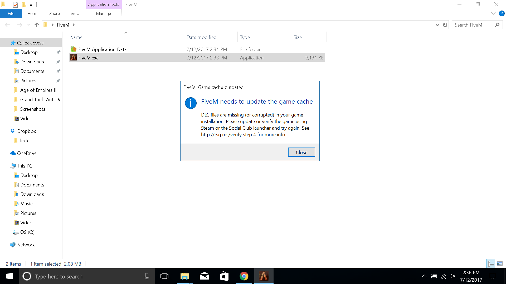Viewport: 506px width, 284px height.
Task: Open the File ribbon tab
Action: pyautogui.click(x=11, y=13)
